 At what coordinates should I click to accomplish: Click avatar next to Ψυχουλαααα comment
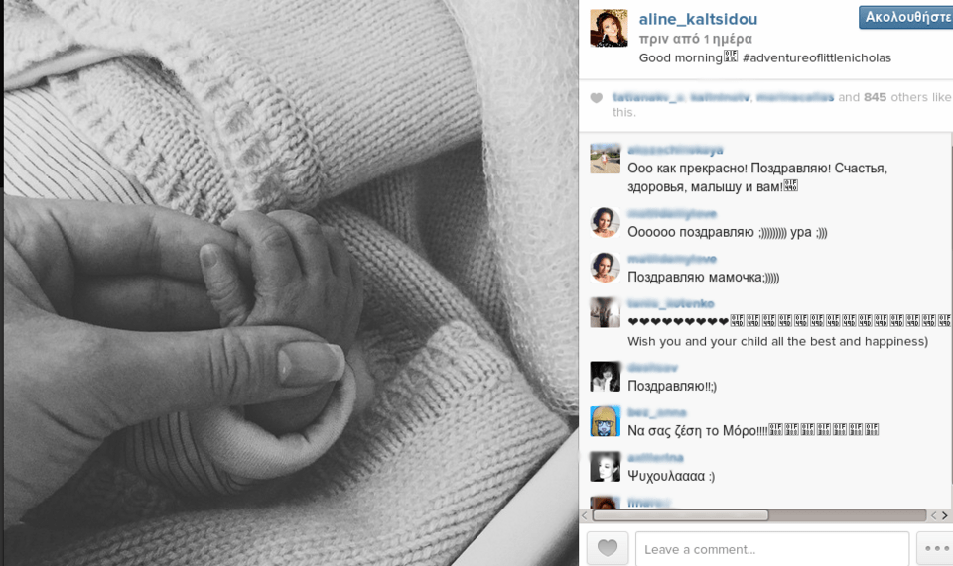pyautogui.click(x=605, y=467)
